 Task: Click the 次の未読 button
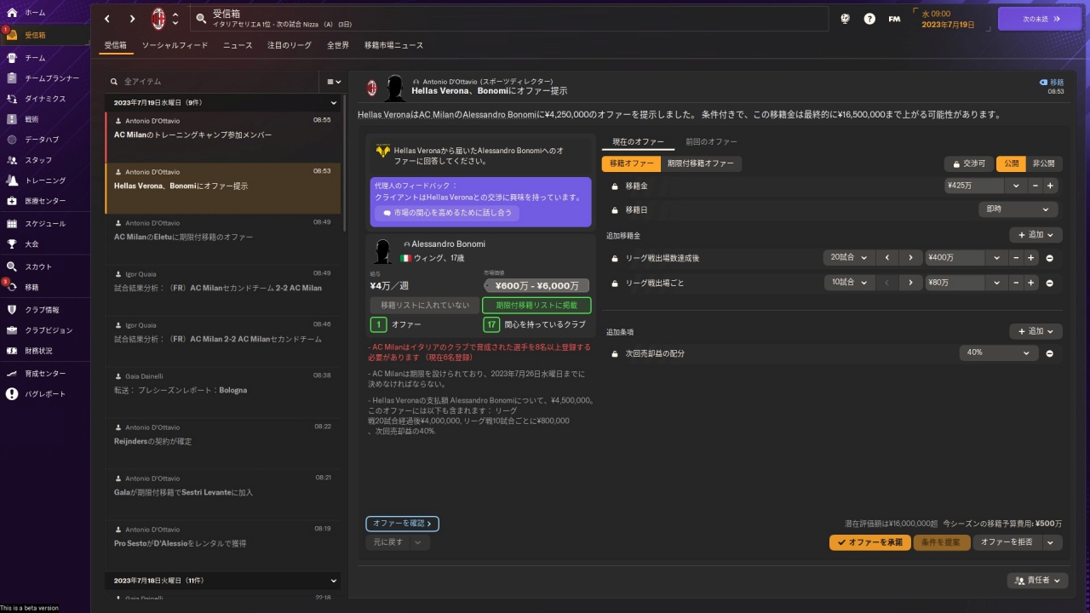pyautogui.click(x=1039, y=19)
